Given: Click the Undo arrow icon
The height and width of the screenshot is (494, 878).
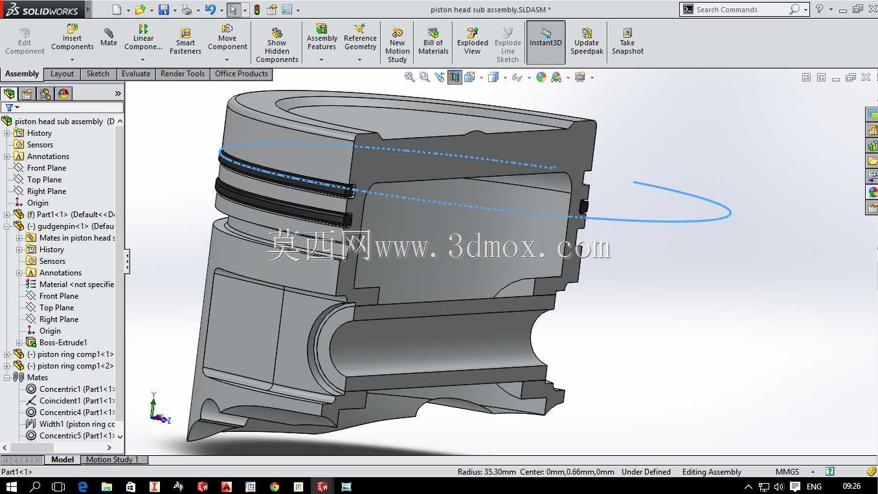Looking at the screenshot, I should coord(210,10).
